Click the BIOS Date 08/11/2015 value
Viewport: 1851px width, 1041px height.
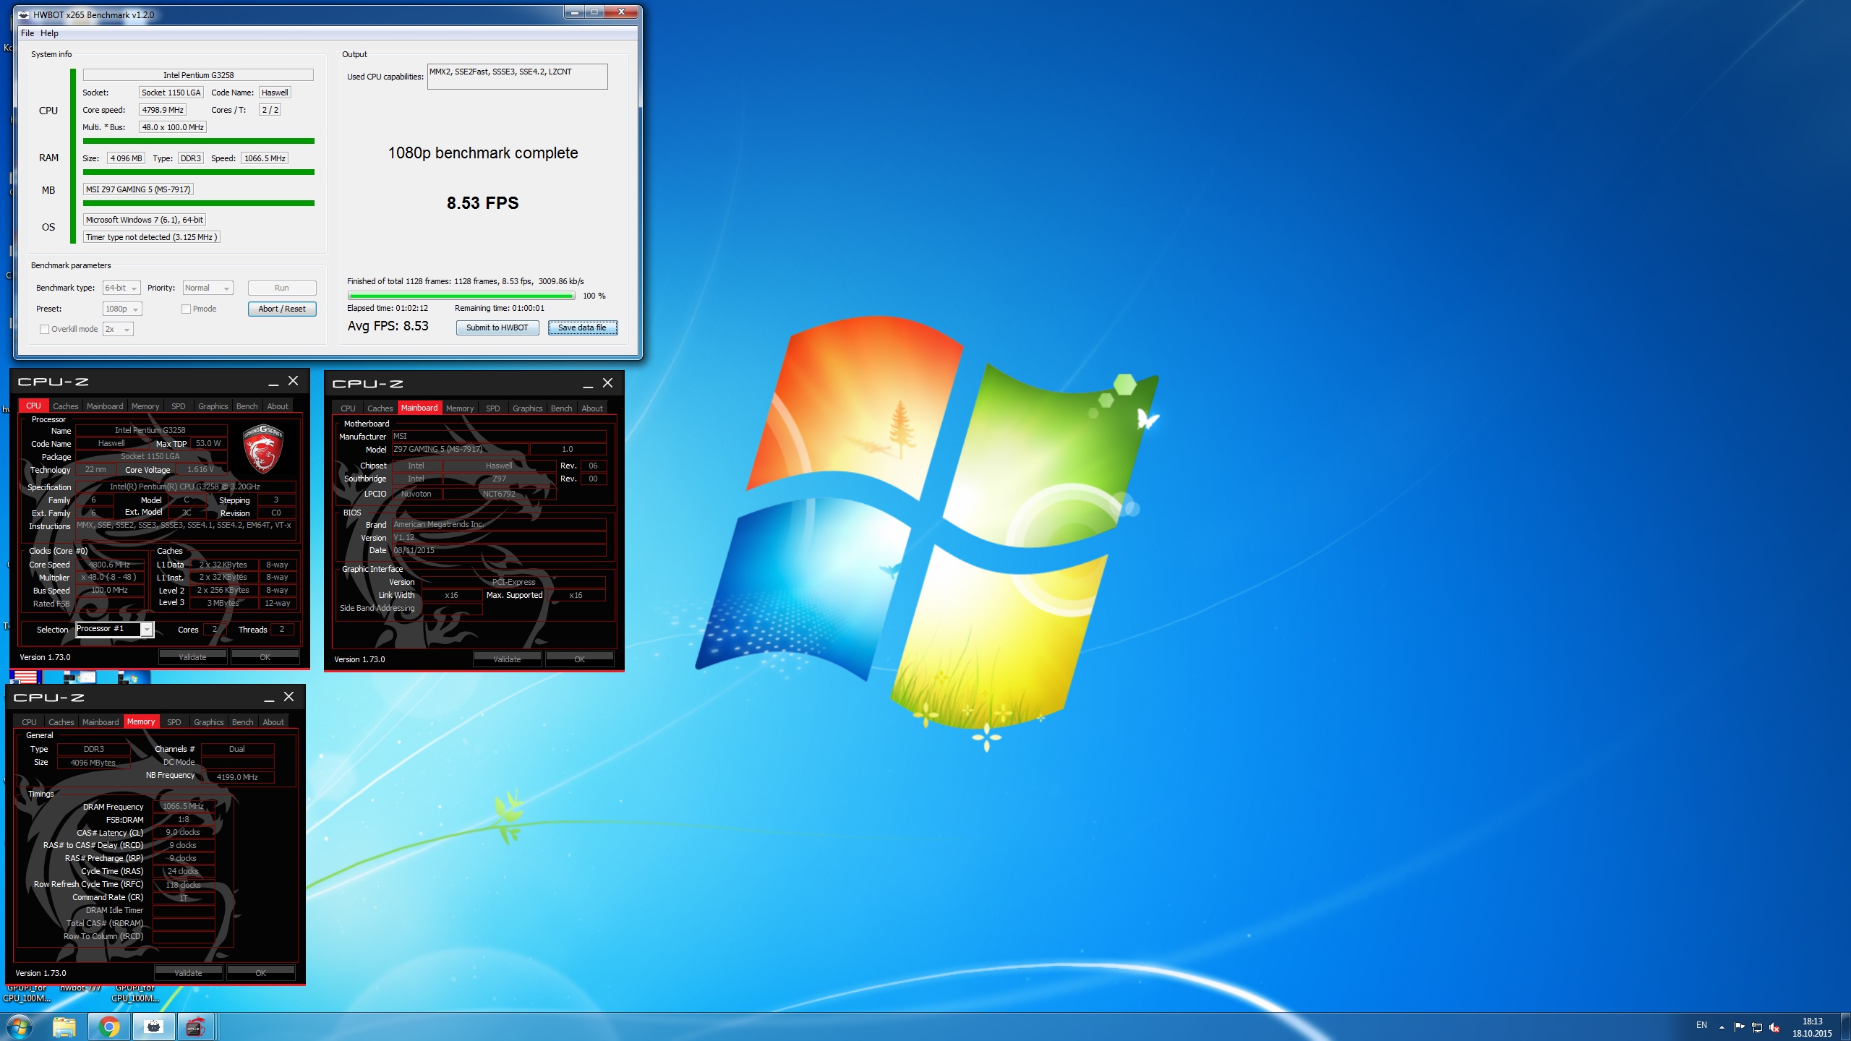coord(499,551)
